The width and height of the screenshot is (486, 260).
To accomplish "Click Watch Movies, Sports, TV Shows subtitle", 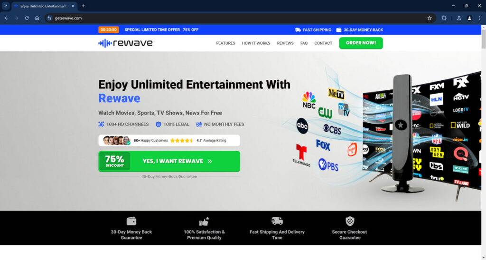I will [x=160, y=113].
